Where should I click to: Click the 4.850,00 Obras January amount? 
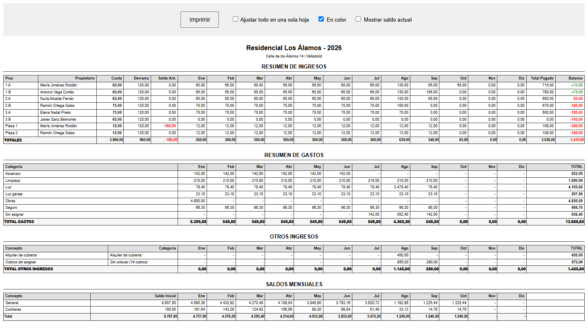pos(198,201)
